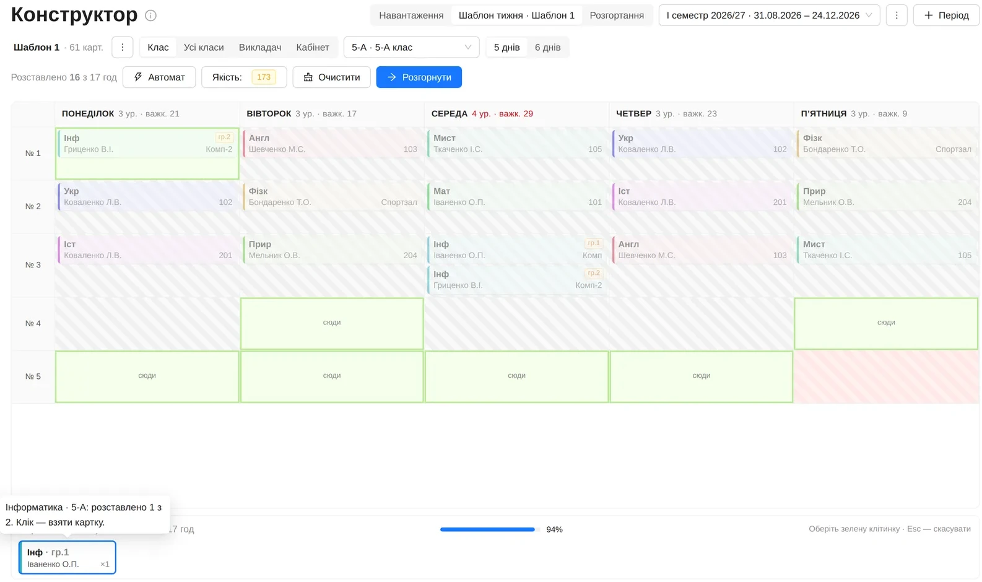Place the card in Tuesday lesson №4 green cell

pos(332,323)
